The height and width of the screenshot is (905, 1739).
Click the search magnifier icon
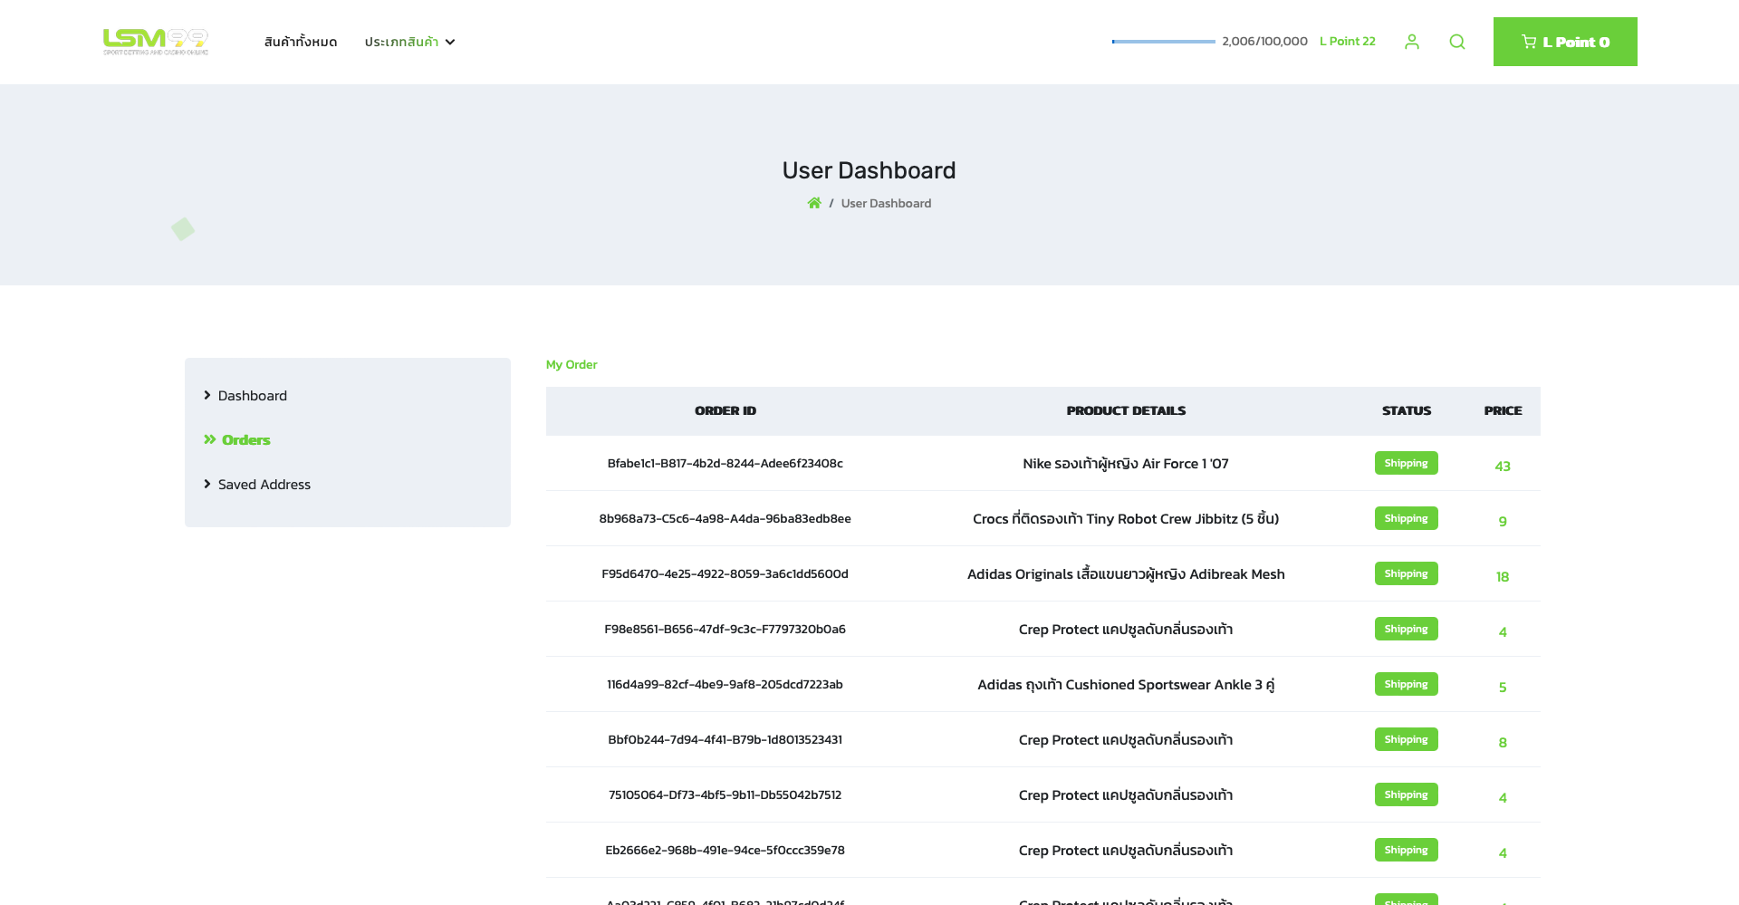click(x=1456, y=42)
